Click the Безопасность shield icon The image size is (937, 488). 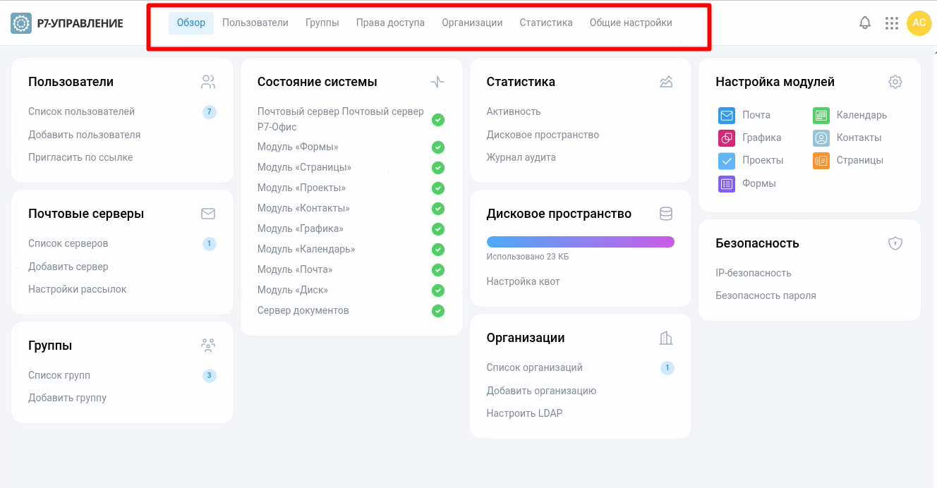click(895, 243)
